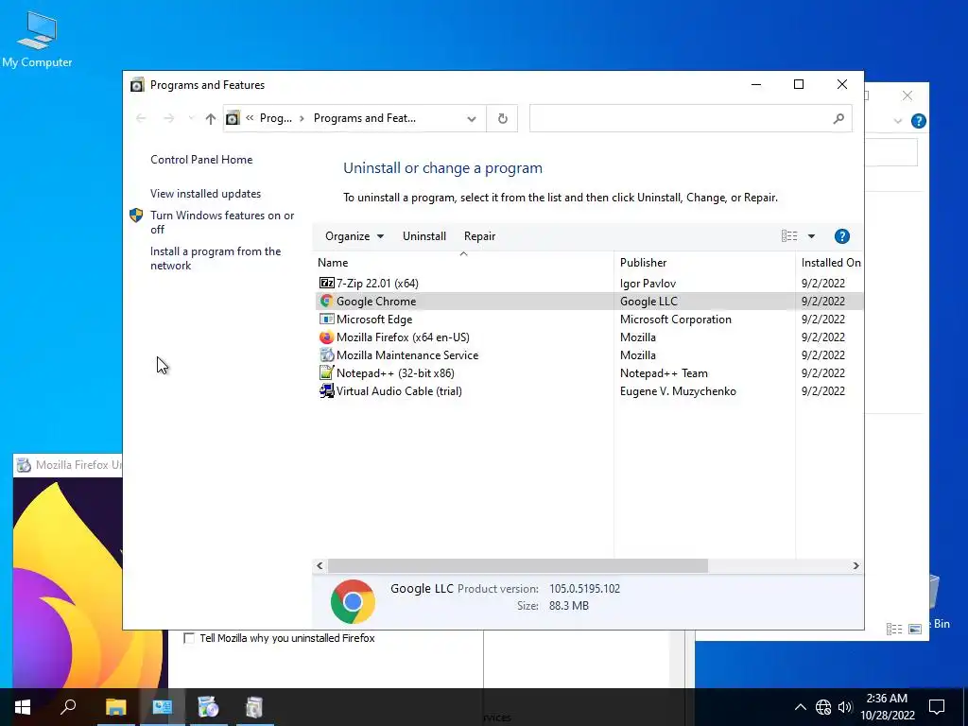Click the horizontal scrollbar right arrow
The width and height of the screenshot is (968, 726).
[856, 565]
